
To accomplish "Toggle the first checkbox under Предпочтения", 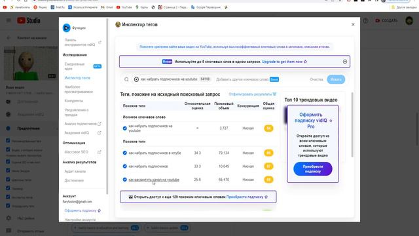I will point(8,140).
